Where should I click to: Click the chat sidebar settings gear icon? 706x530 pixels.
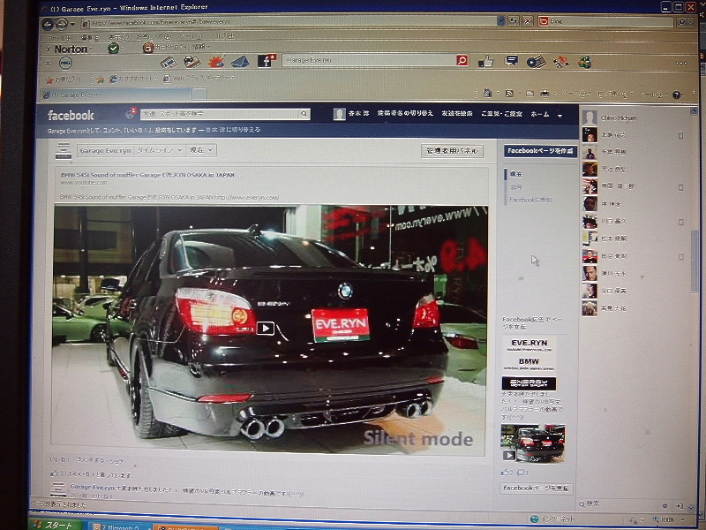point(665,505)
